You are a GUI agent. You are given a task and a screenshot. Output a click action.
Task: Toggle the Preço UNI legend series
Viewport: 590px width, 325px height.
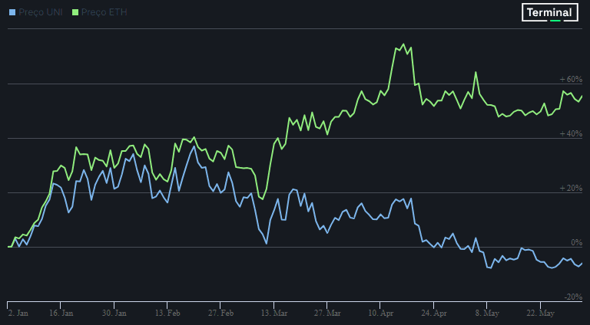tap(36, 12)
